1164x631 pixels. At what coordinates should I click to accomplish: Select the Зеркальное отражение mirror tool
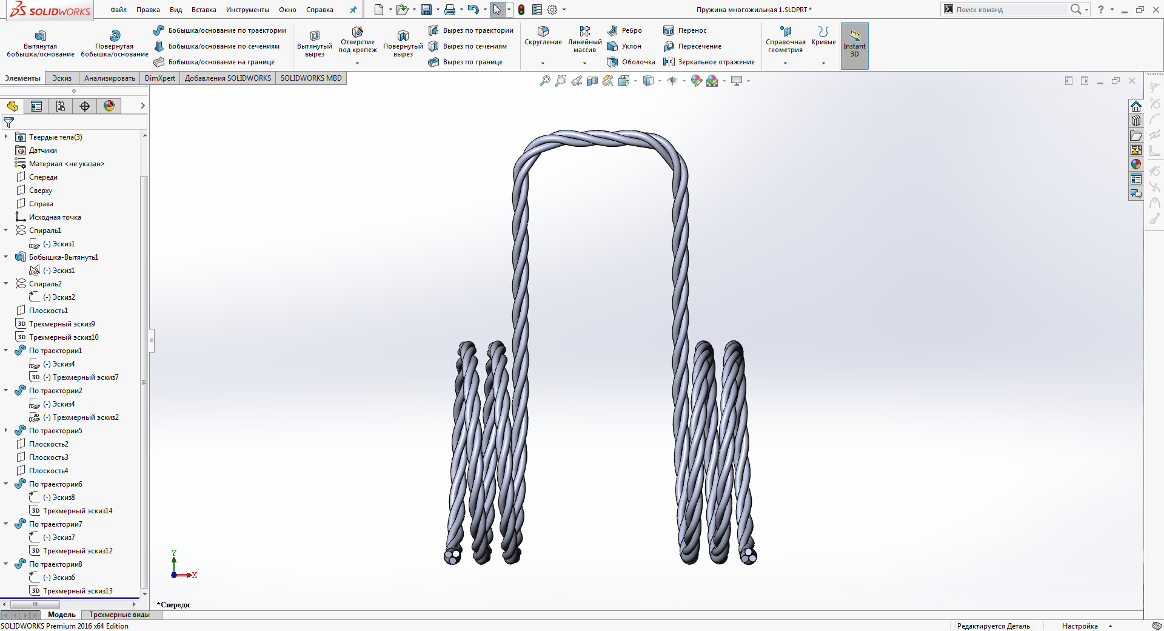point(709,62)
